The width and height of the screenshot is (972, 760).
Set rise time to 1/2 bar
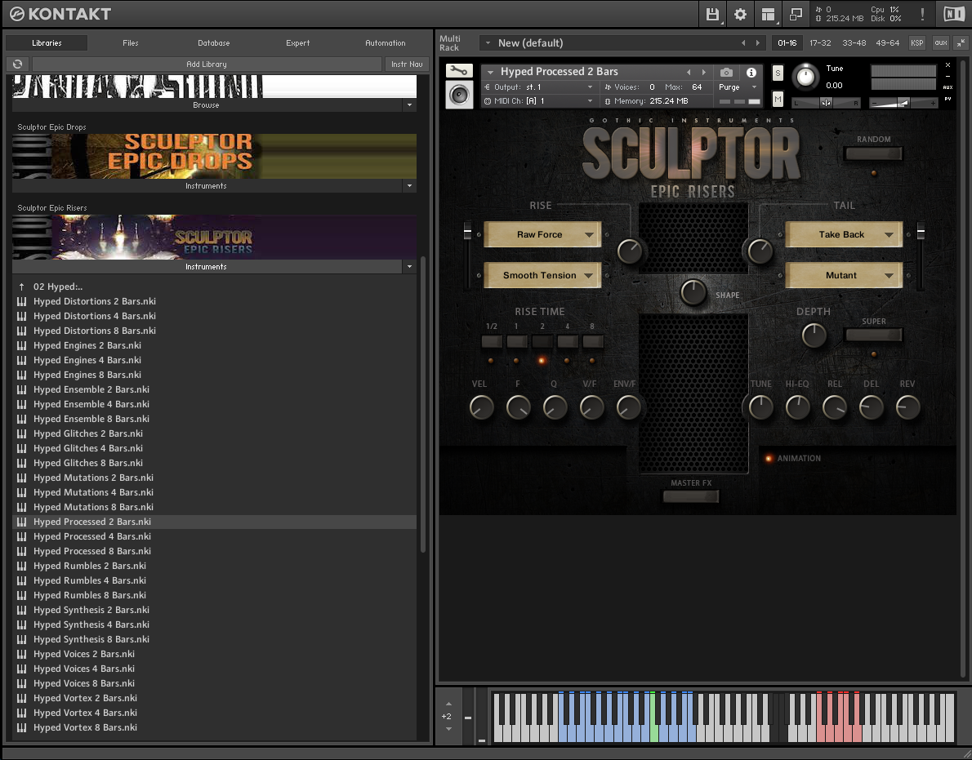click(x=492, y=341)
